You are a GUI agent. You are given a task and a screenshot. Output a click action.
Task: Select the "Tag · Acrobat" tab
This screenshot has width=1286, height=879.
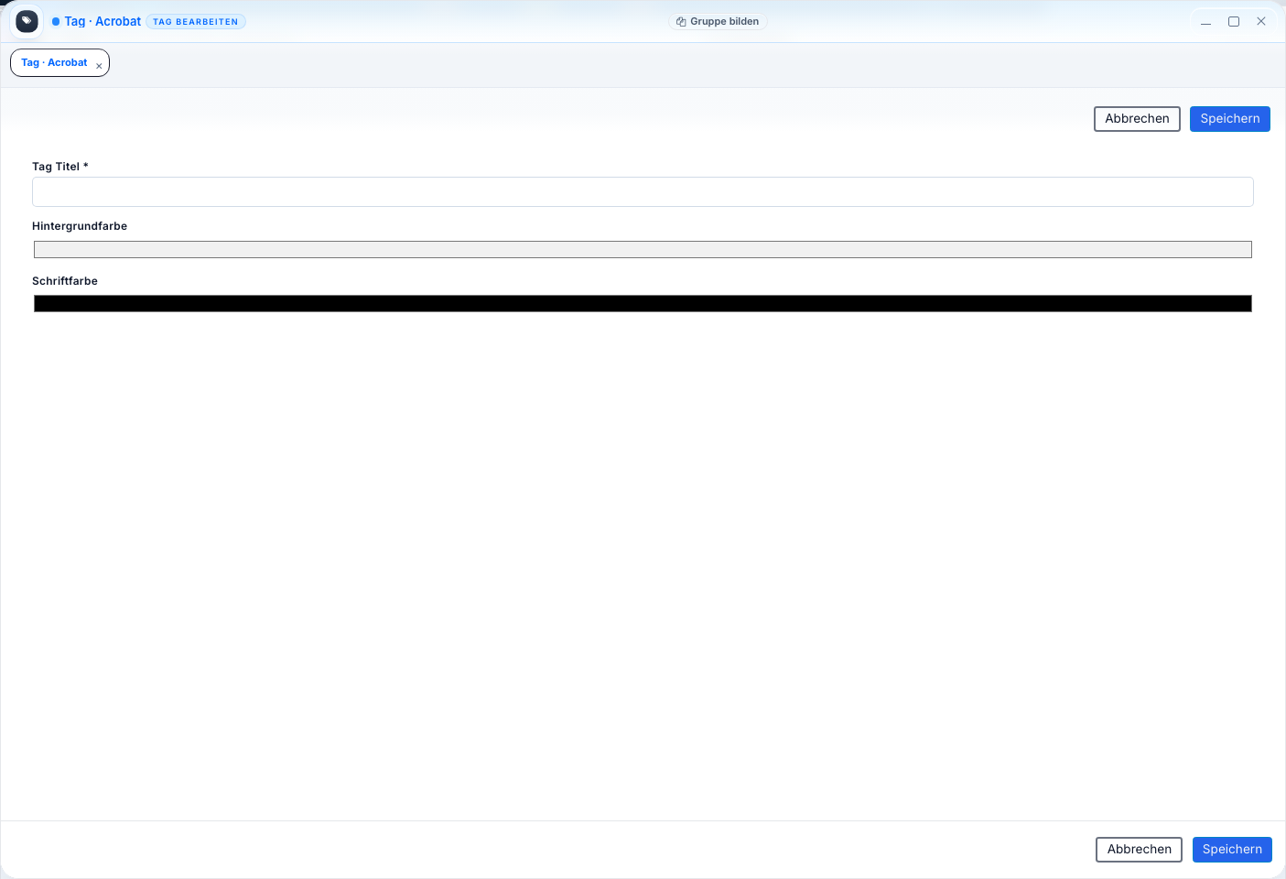(x=54, y=63)
